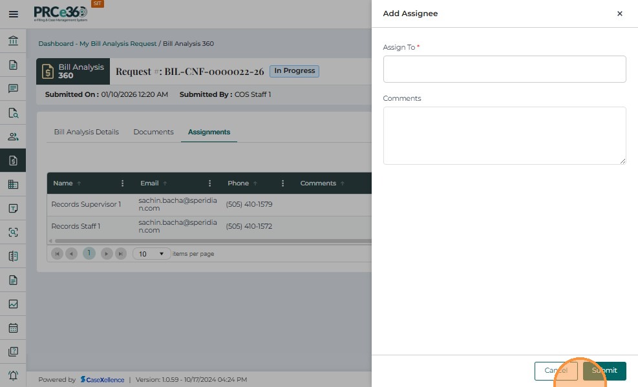Click the Records Supervisor 1 name cell

coord(86,204)
